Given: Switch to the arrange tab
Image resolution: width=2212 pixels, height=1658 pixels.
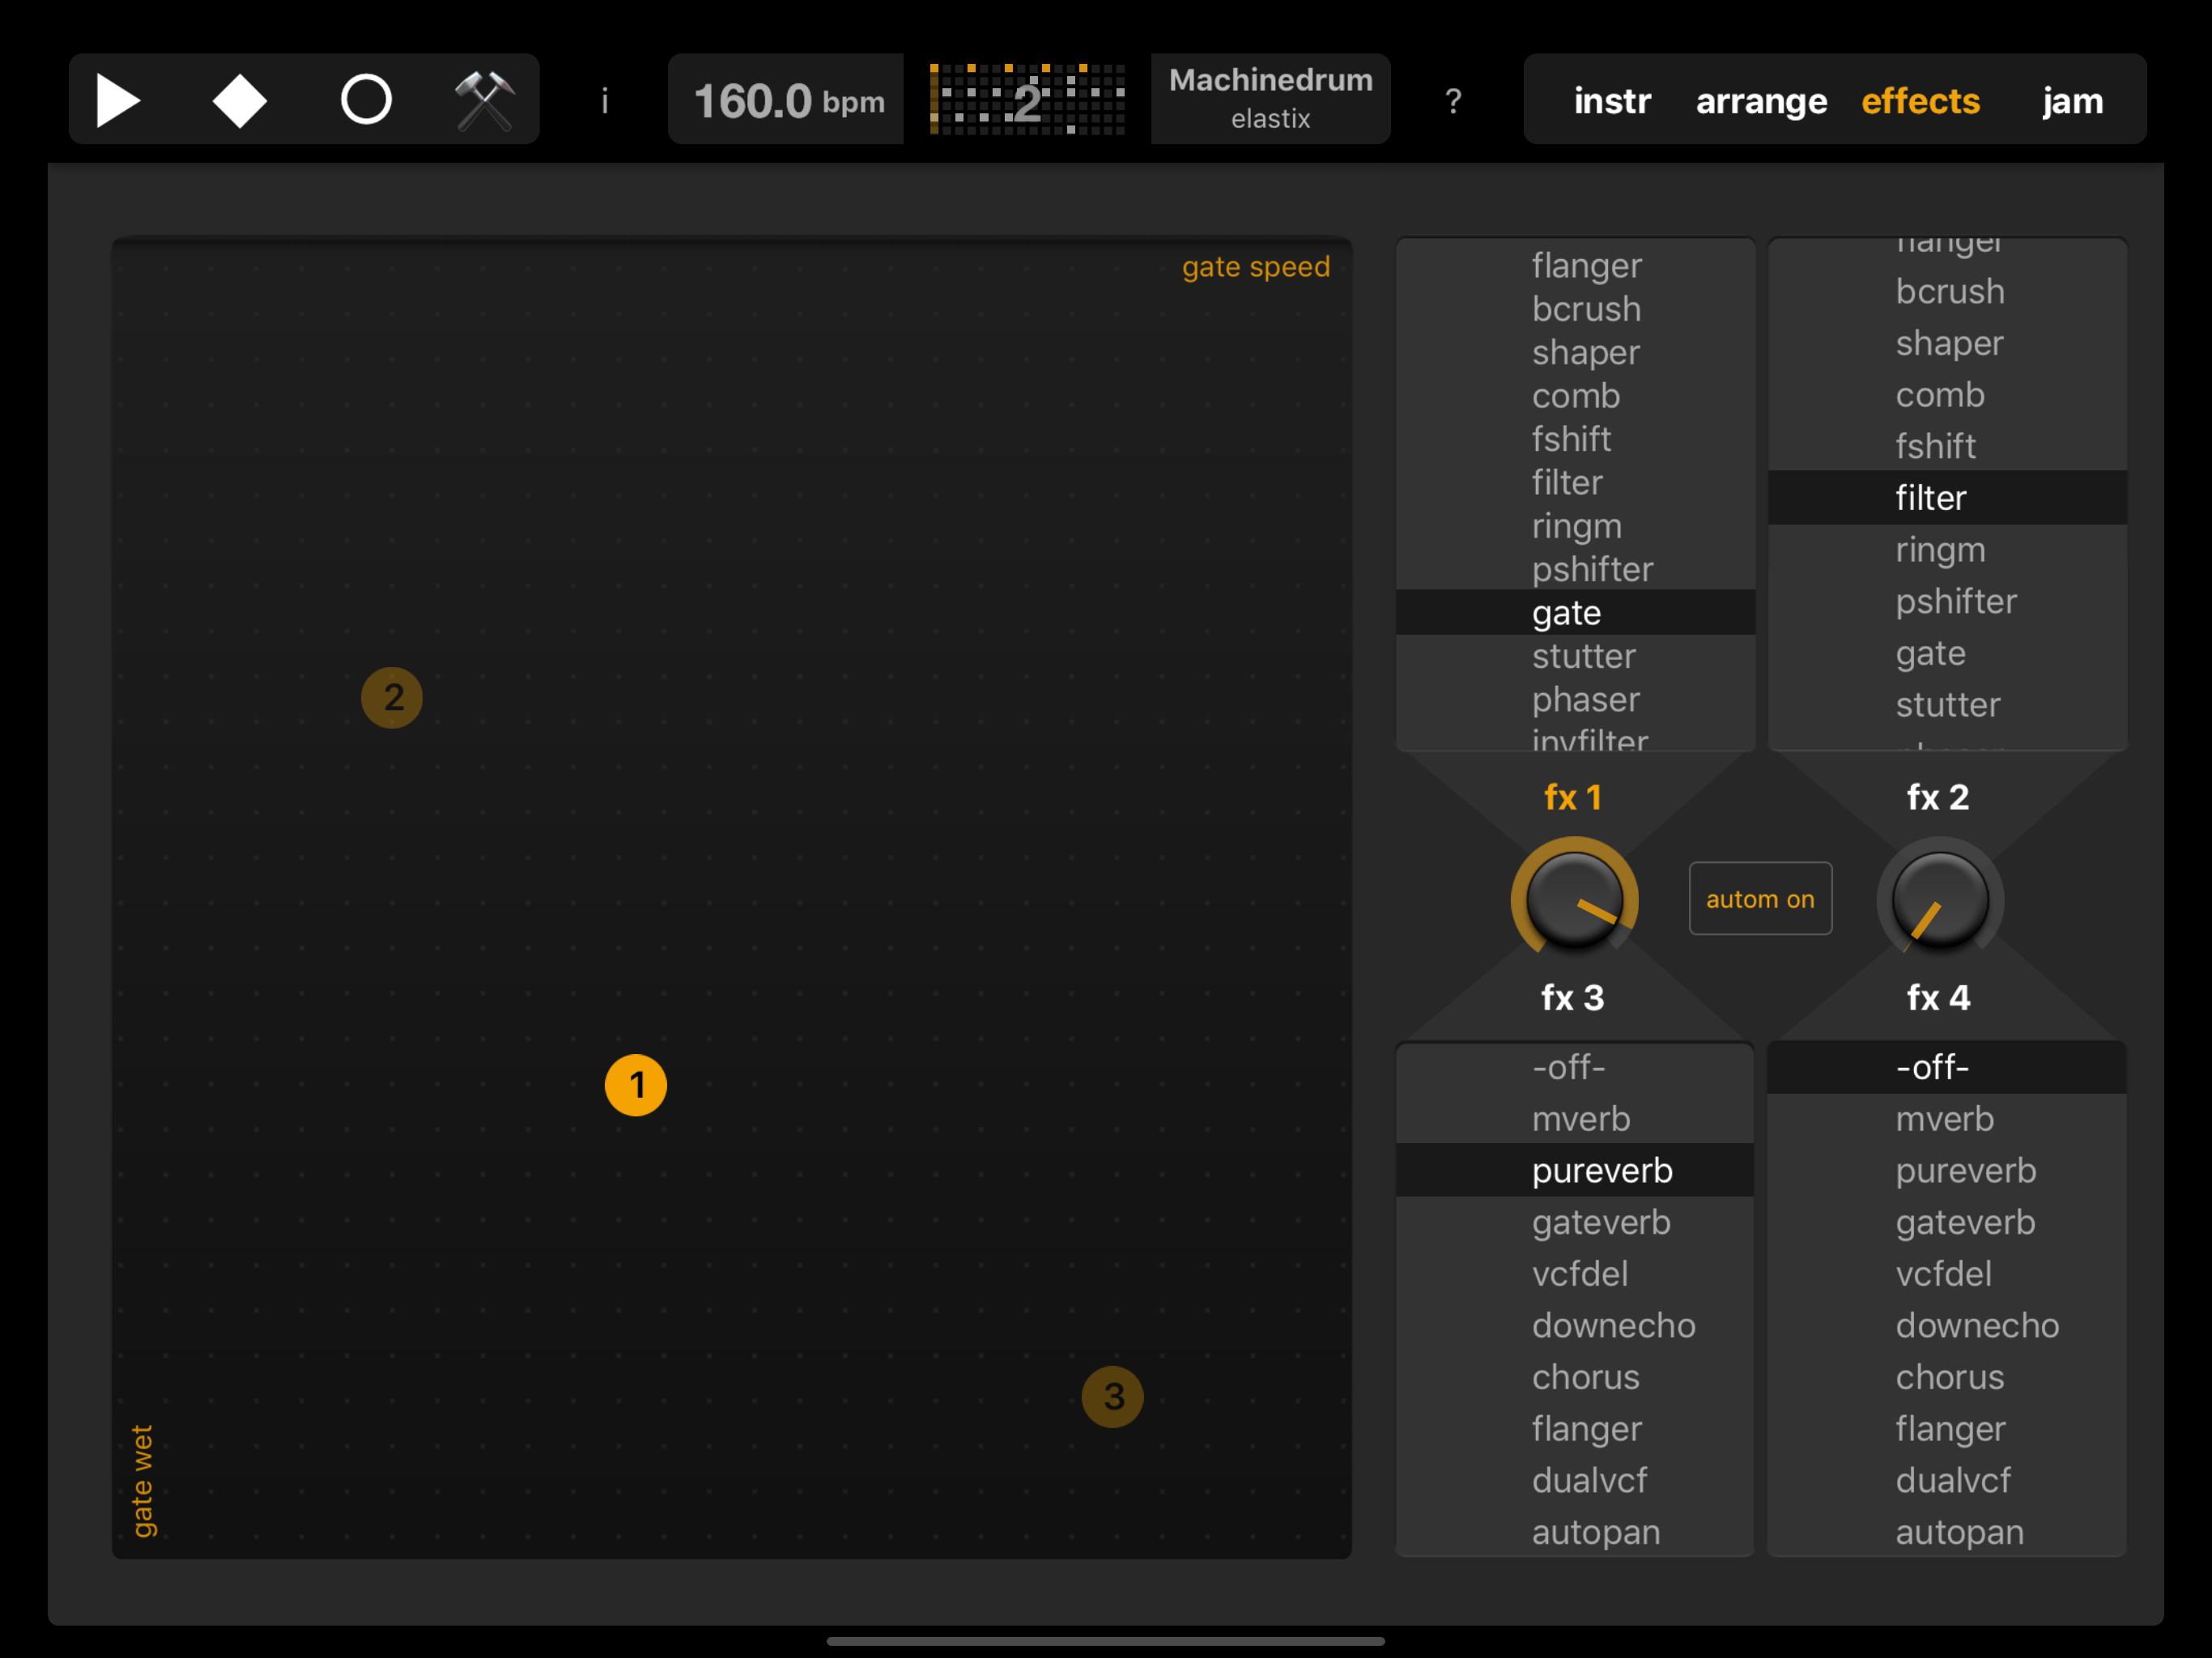Looking at the screenshot, I should [1761, 101].
